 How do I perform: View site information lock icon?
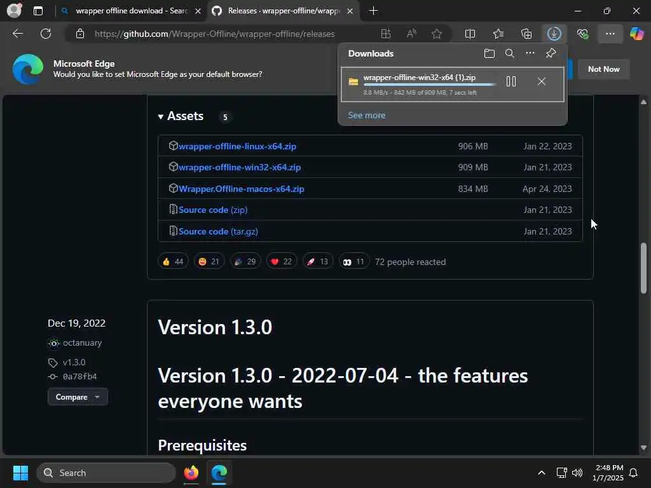pos(80,34)
